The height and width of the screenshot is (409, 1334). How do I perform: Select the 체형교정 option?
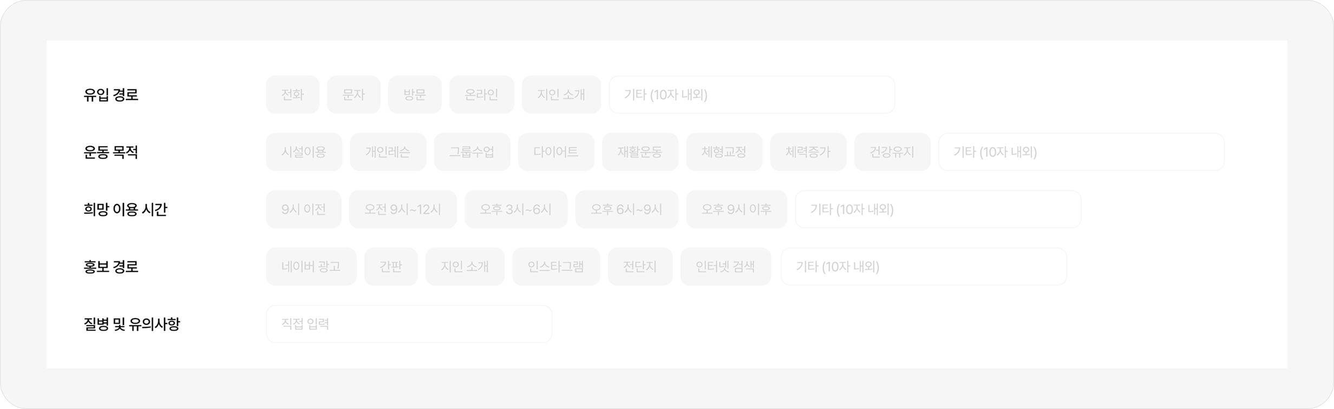724,152
